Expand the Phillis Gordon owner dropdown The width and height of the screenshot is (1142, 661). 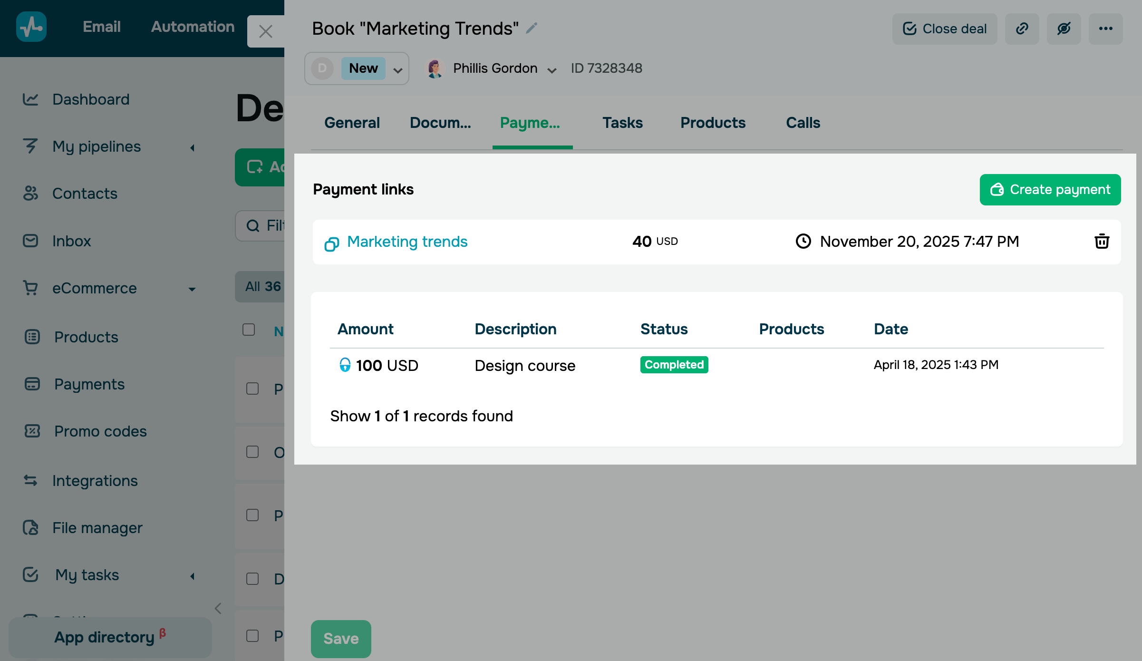pyautogui.click(x=552, y=70)
